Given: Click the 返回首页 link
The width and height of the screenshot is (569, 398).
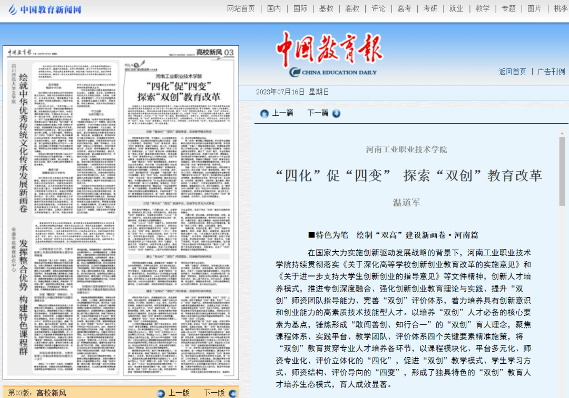Looking at the screenshot, I should pyautogui.click(x=512, y=72).
